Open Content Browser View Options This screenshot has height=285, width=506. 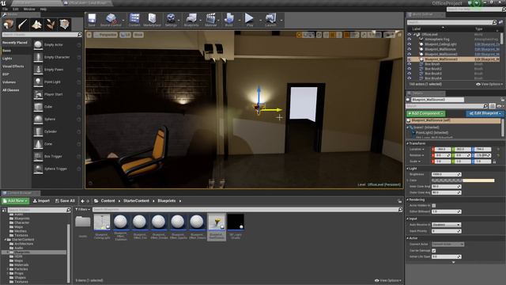(388, 280)
